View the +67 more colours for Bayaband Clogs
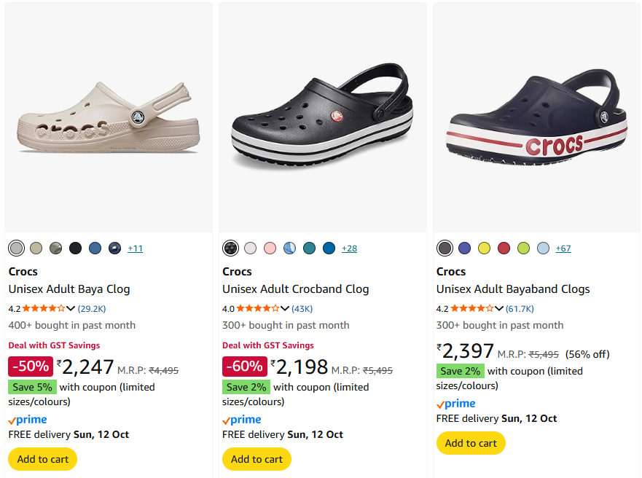This screenshot has width=642, height=478. tap(563, 248)
